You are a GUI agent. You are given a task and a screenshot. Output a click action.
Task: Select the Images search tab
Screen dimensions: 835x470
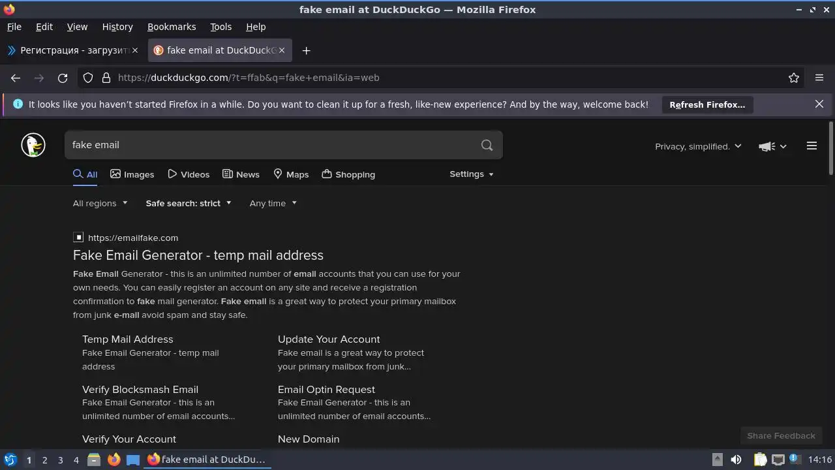coord(132,174)
